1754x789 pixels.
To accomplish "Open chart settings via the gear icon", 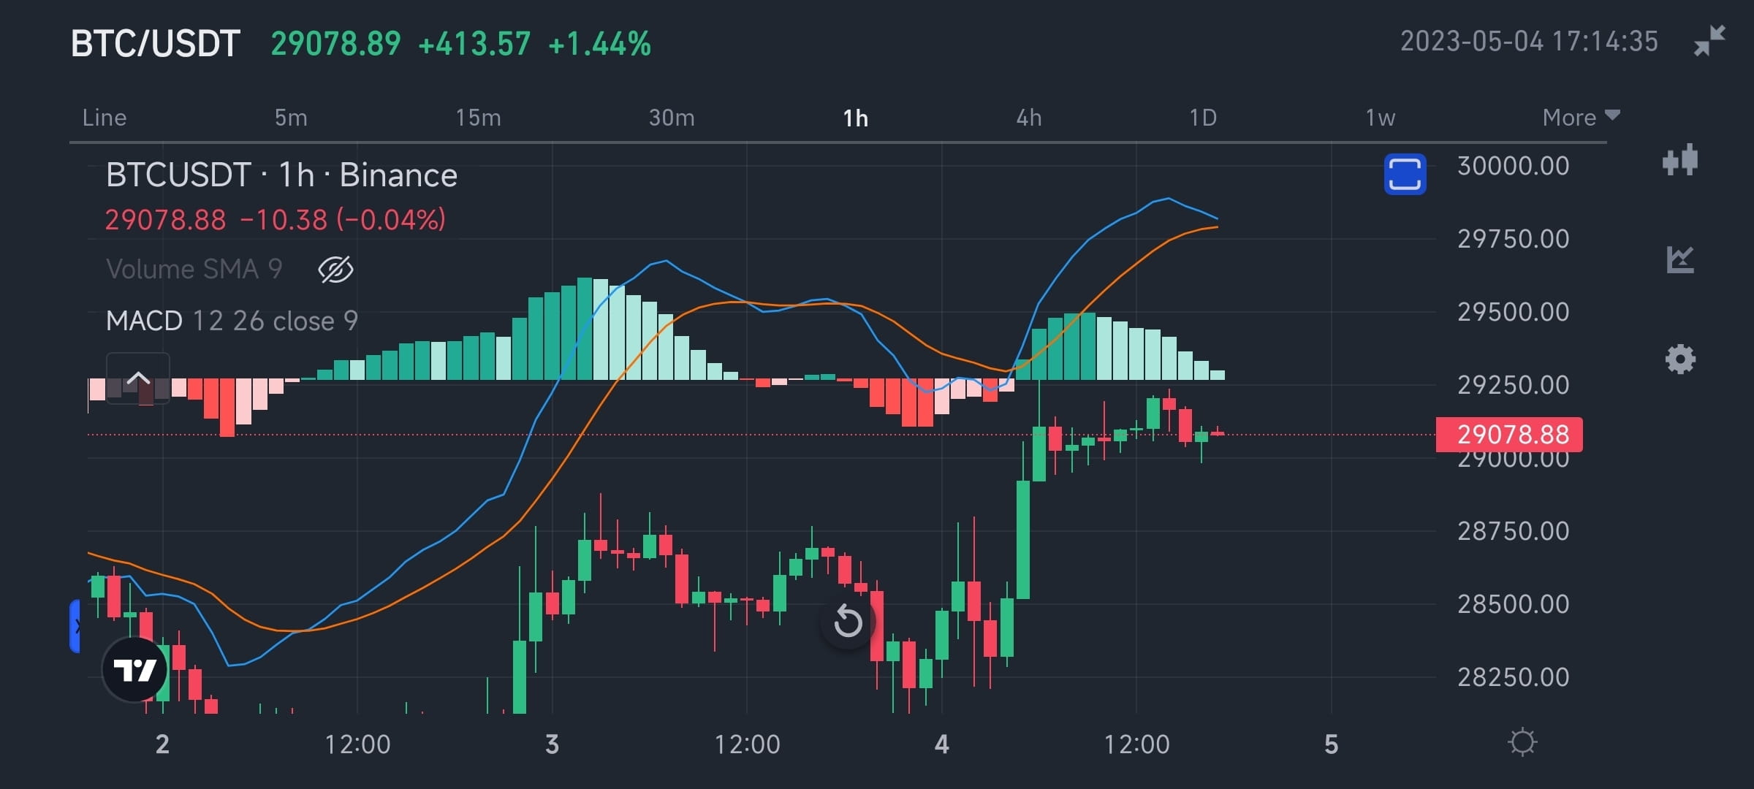I will [x=1680, y=359].
